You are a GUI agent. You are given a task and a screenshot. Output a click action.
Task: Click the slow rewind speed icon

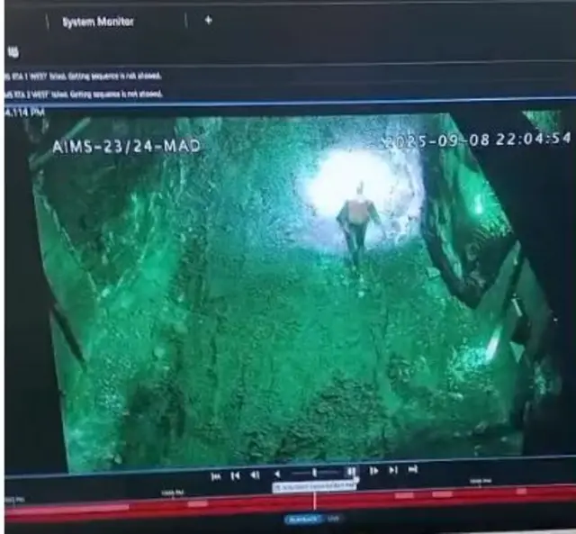255,475
